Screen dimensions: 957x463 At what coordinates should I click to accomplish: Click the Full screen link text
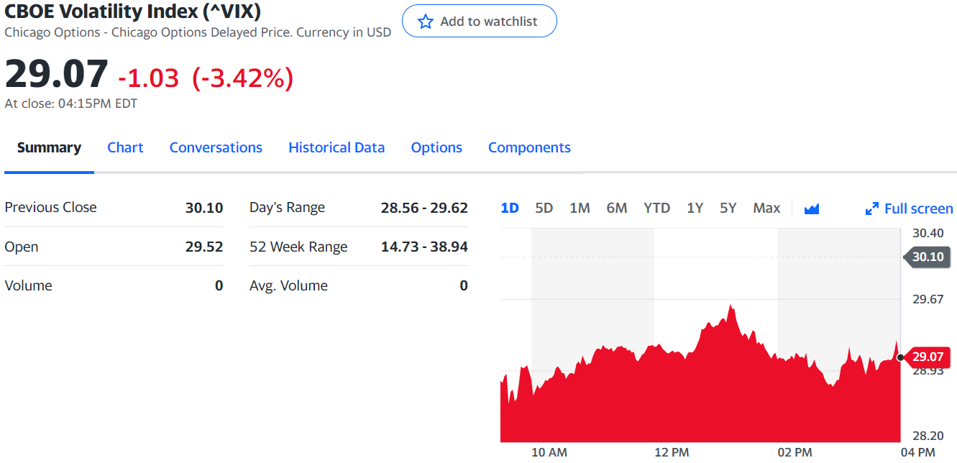click(919, 208)
